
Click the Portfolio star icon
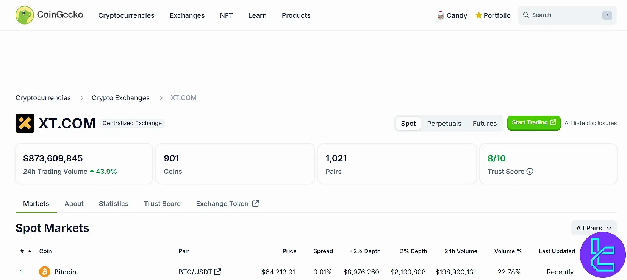pos(478,15)
